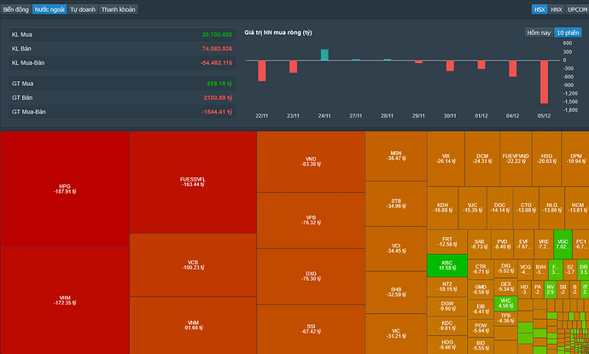Select the green KBC tile
The height and width of the screenshot is (354, 589).
coord(447,265)
